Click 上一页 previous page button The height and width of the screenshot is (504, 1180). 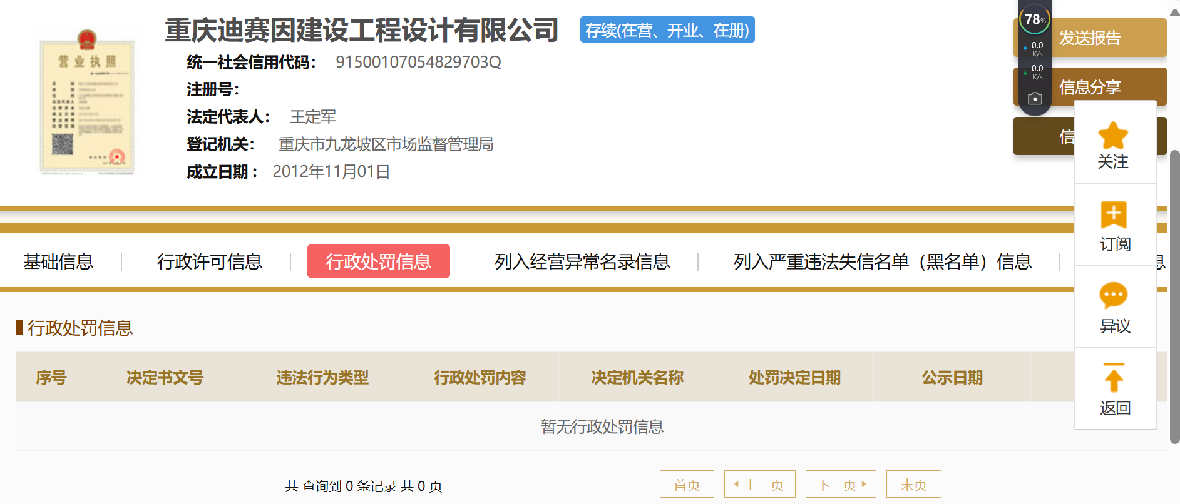pos(760,485)
